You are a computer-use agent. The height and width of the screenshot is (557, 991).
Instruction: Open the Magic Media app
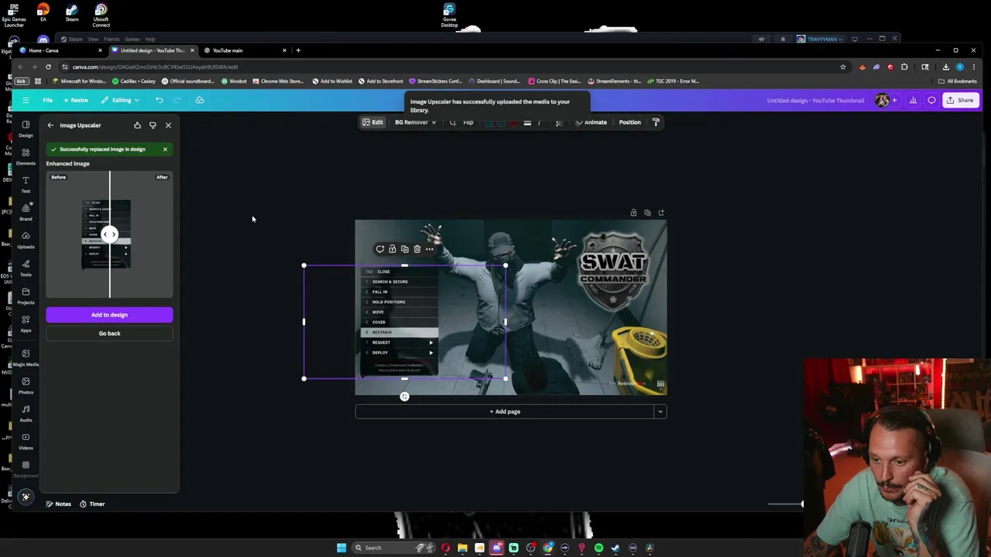tap(26, 357)
